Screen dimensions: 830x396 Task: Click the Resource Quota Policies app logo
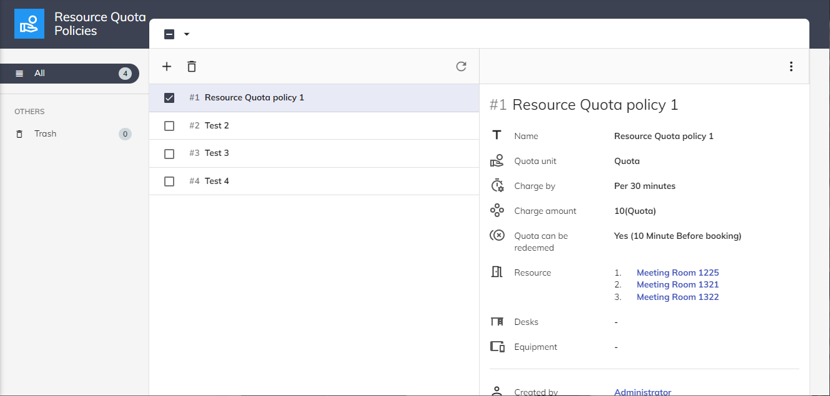coord(29,24)
